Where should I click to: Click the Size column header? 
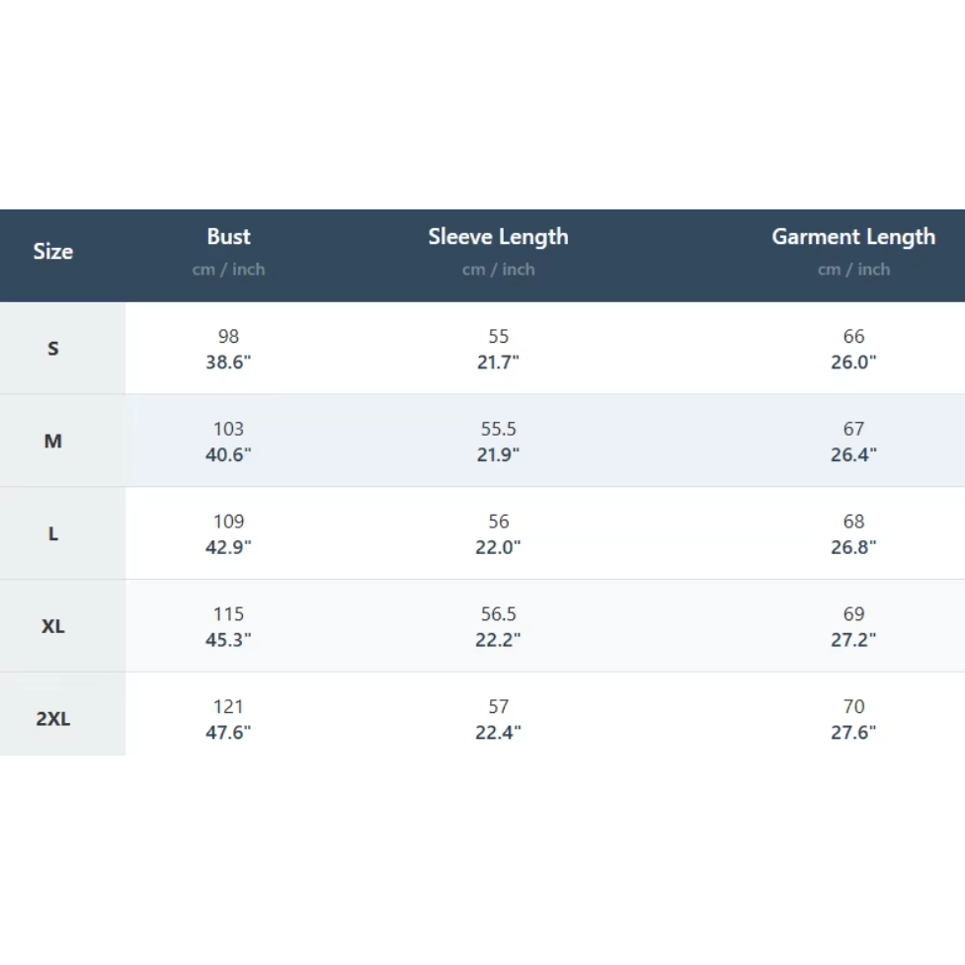pyautogui.click(x=53, y=252)
